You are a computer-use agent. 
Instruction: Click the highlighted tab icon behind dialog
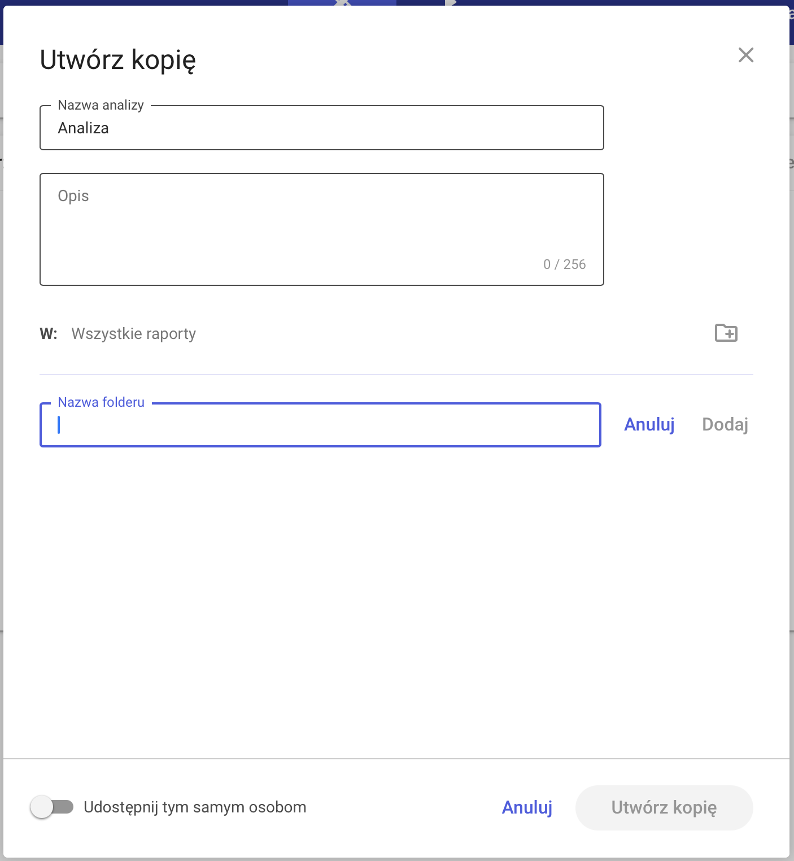(x=342, y=3)
